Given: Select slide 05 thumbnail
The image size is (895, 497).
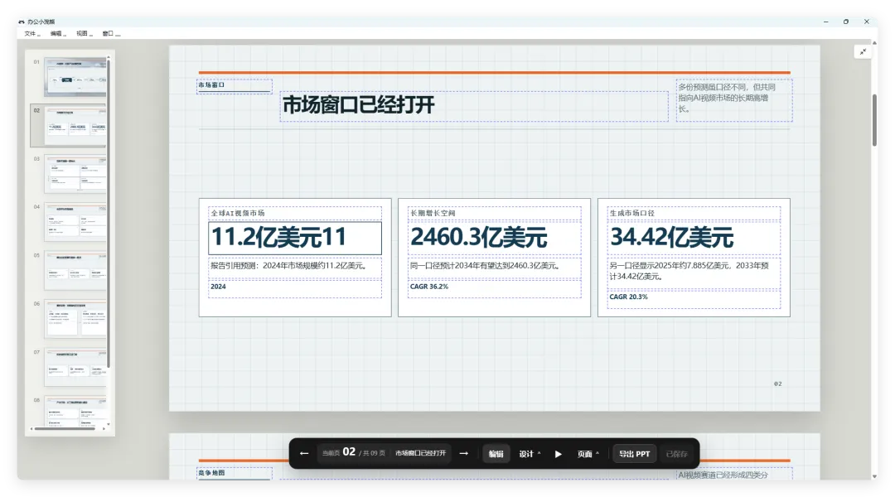Looking at the screenshot, I should pos(75,271).
